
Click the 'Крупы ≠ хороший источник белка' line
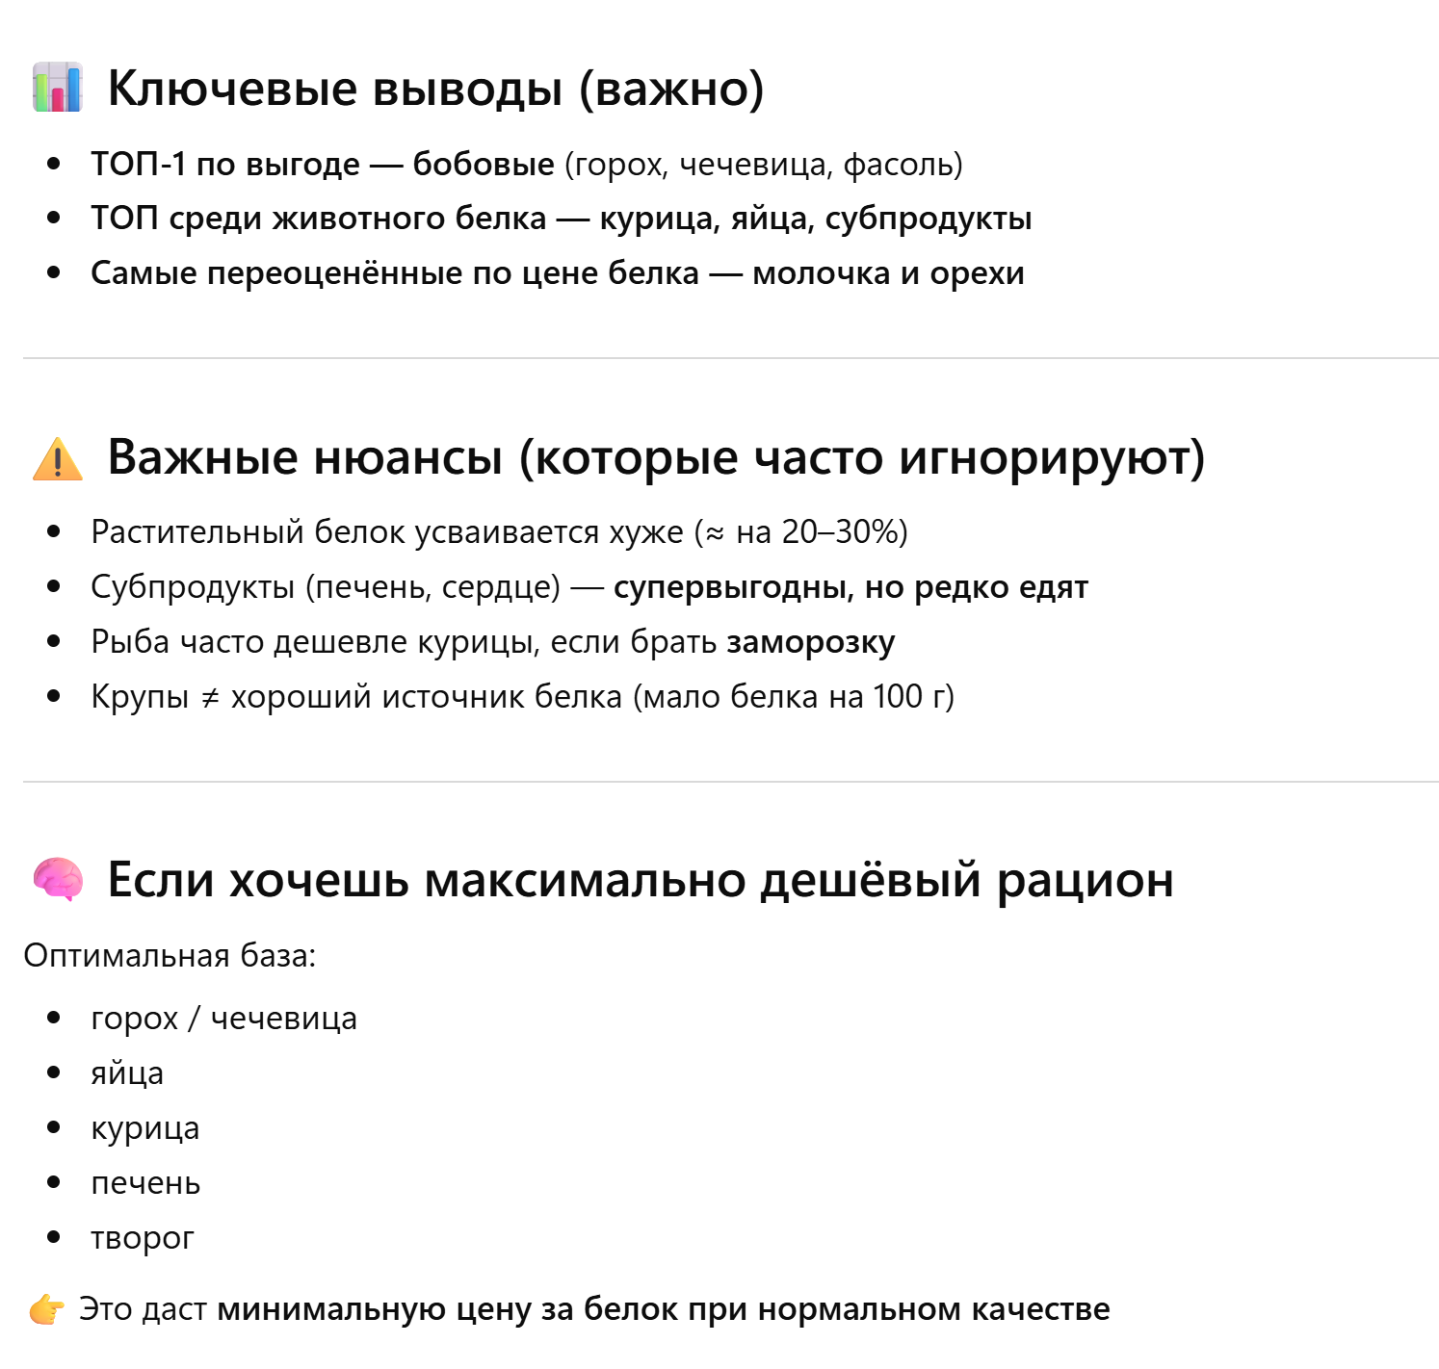[x=522, y=696]
